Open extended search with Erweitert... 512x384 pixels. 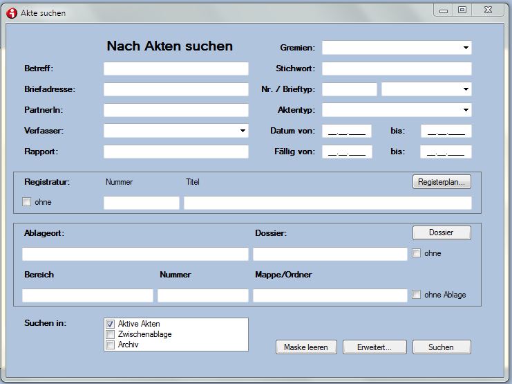[374, 347]
